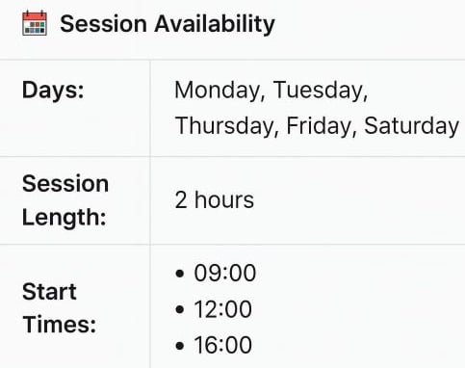465x368 pixels.
Task: Click the calendar icon beside Session Availability
Action: click(35, 23)
